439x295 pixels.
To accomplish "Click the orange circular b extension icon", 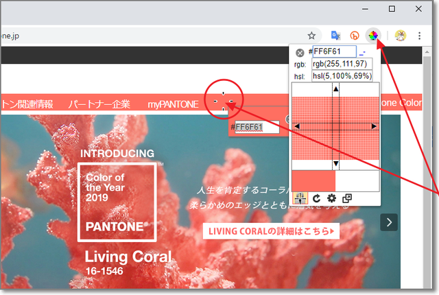I will click(355, 36).
